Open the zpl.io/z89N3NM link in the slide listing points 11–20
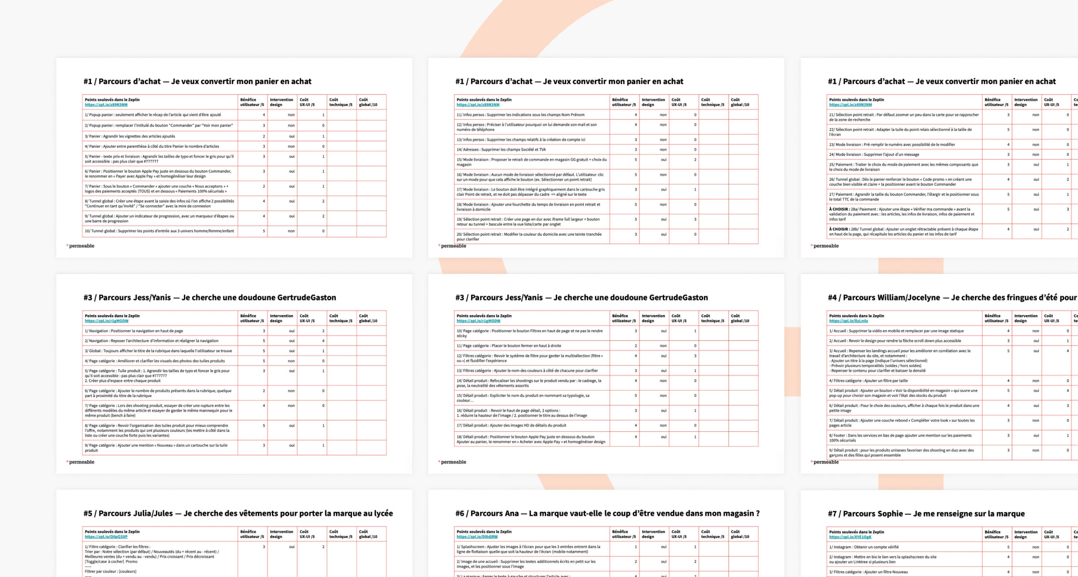Screen dimensions: 1078x577 click(x=478, y=105)
